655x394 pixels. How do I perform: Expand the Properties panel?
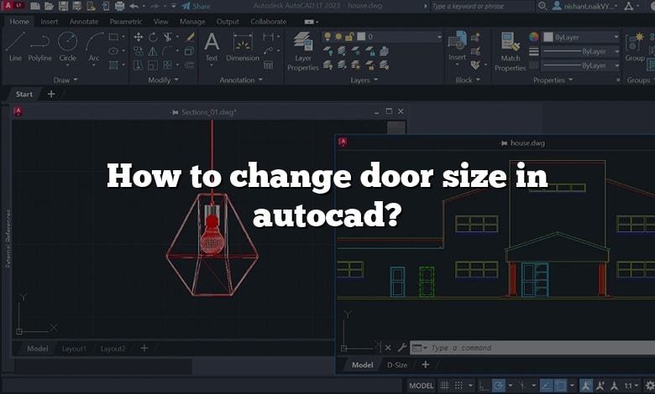pyautogui.click(x=553, y=80)
